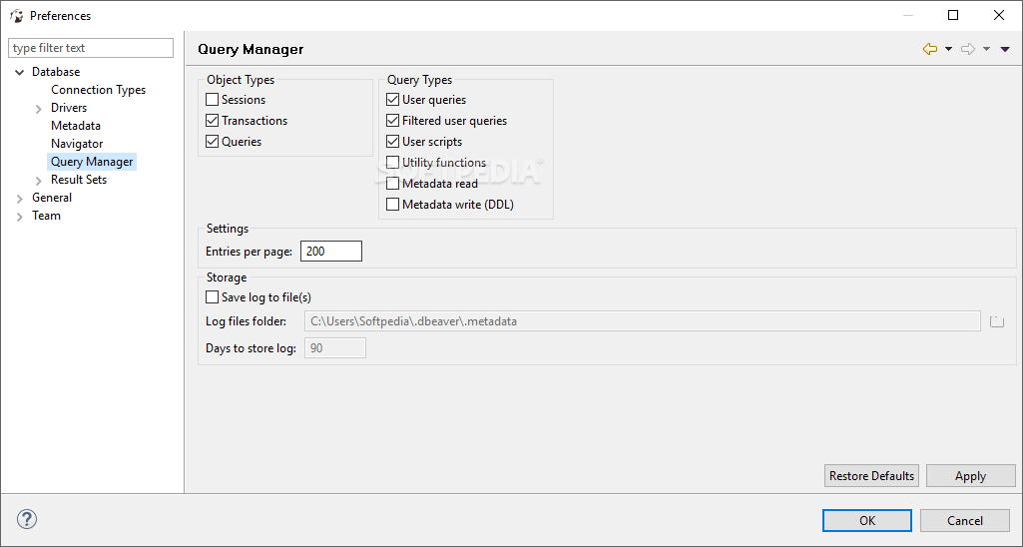
Task: Click the Apply button
Action: [971, 476]
